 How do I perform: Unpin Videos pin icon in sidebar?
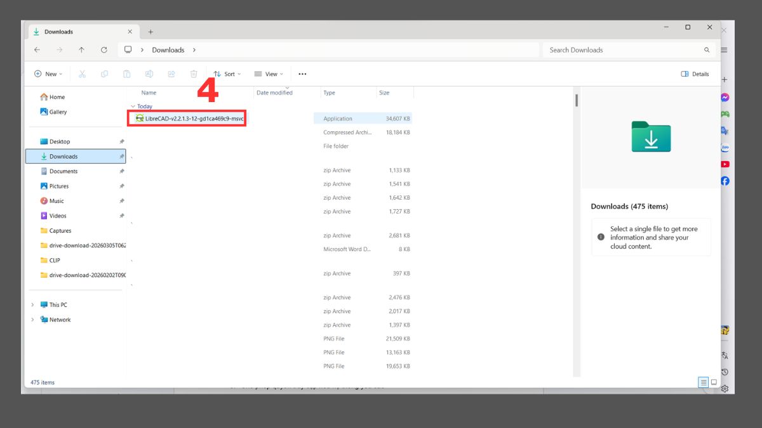point(122,216)
